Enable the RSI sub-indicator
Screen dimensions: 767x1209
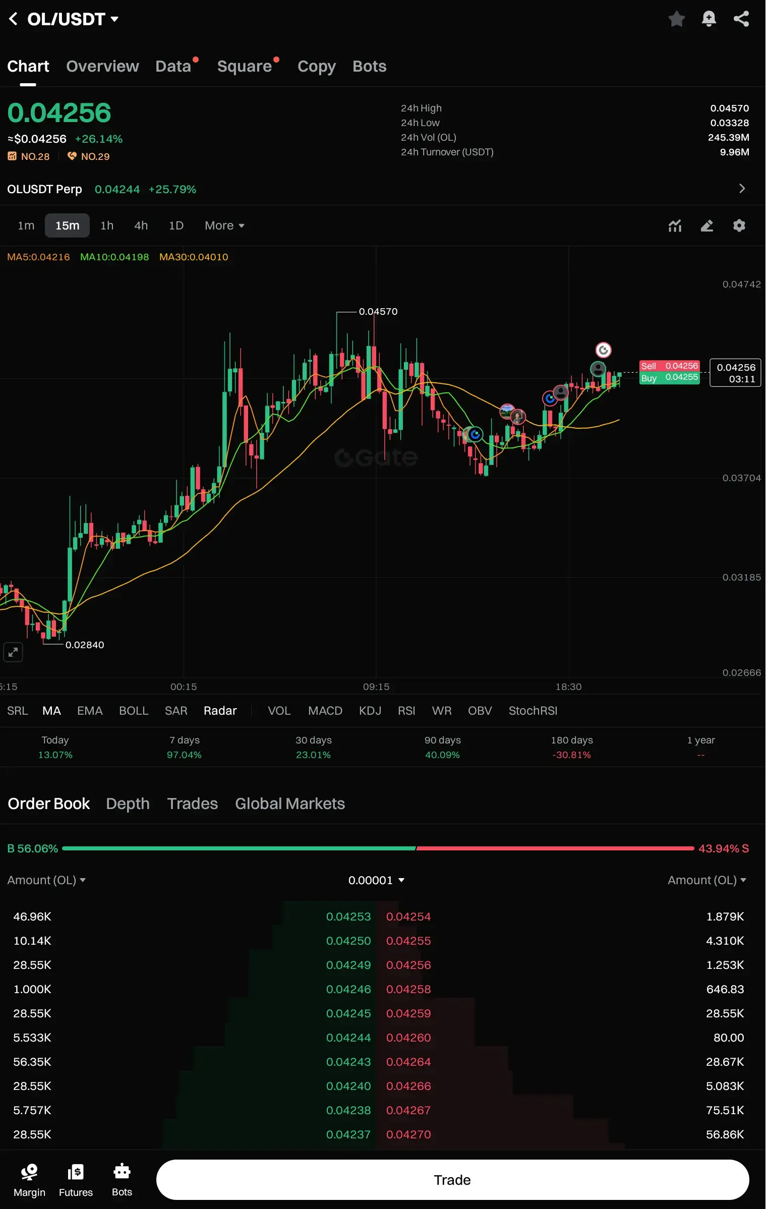click(406, 711)
